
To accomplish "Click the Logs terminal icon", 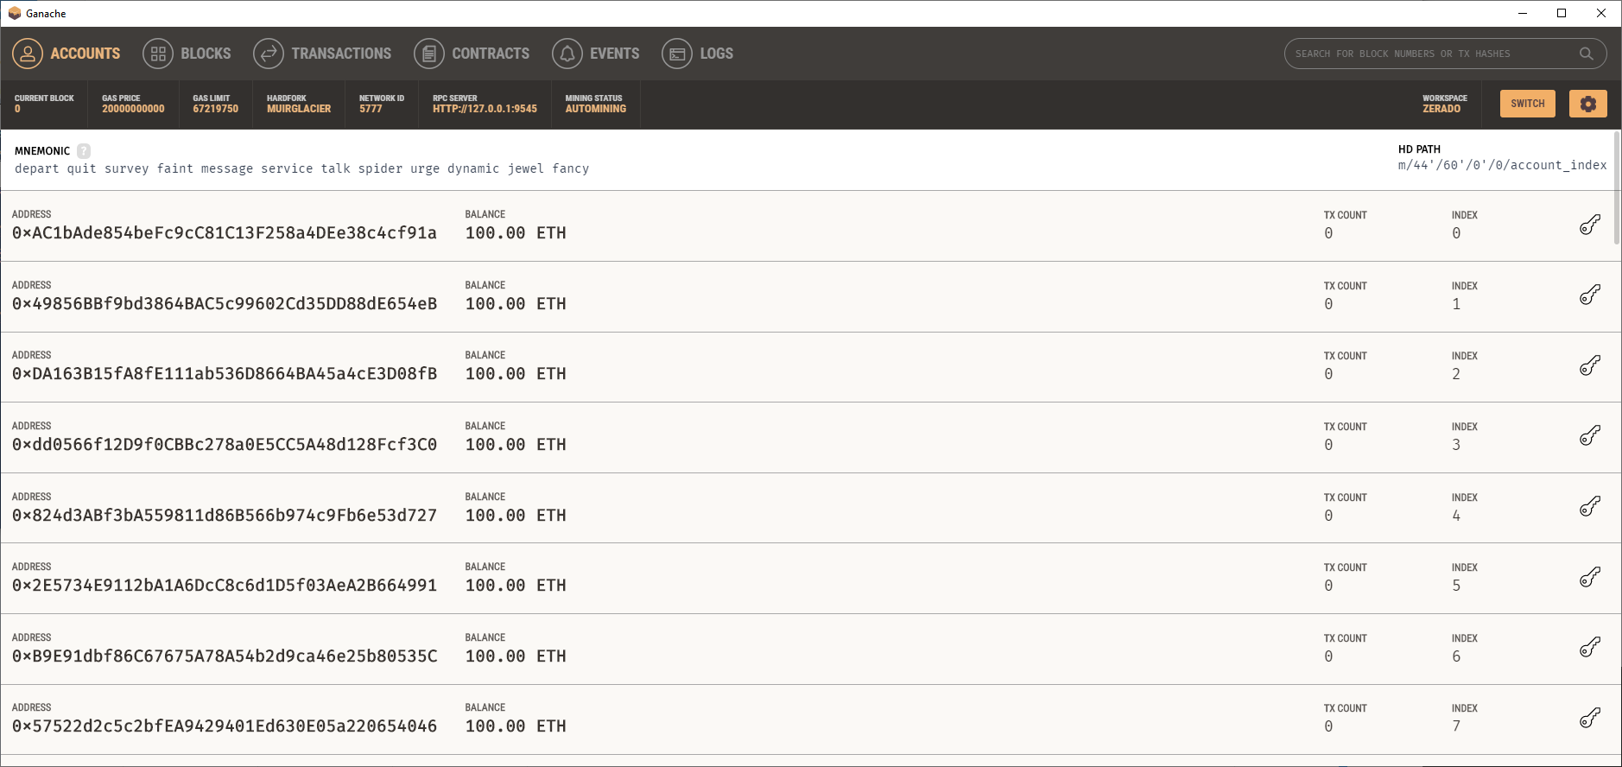I will click(677, 54).
